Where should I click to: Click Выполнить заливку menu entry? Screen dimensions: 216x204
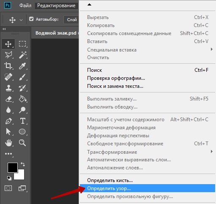pos(148,99)
